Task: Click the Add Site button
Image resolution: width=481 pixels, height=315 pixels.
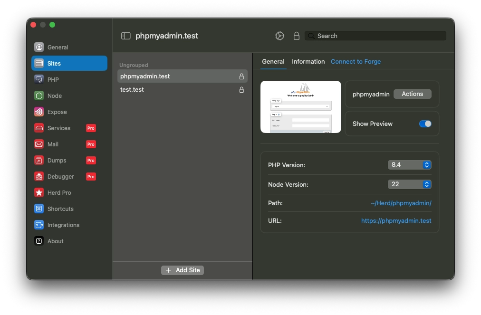Action: click(183, 270)
